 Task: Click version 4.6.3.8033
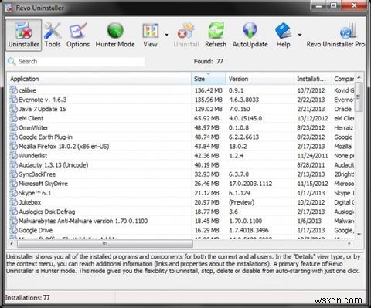click(x=243, y=100)
